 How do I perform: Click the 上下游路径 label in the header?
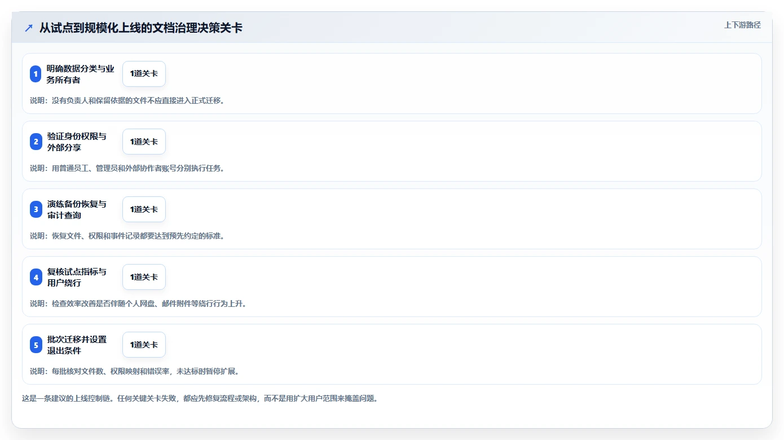(x=742, y=25)
